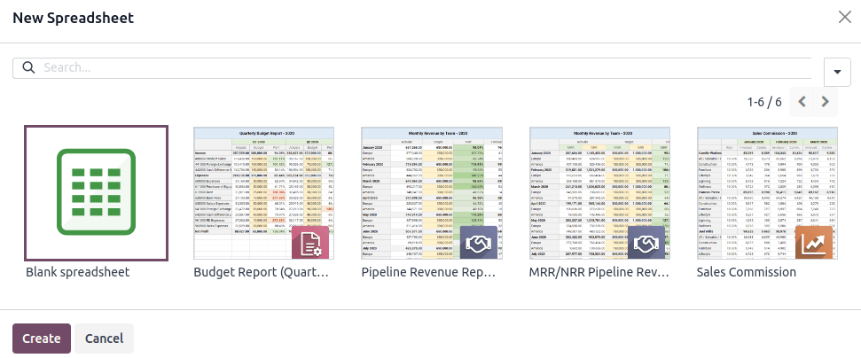Screen dimensions: 861x358
Task: Click the Blank spreadsheet label
Action: [x=78, y=272]
